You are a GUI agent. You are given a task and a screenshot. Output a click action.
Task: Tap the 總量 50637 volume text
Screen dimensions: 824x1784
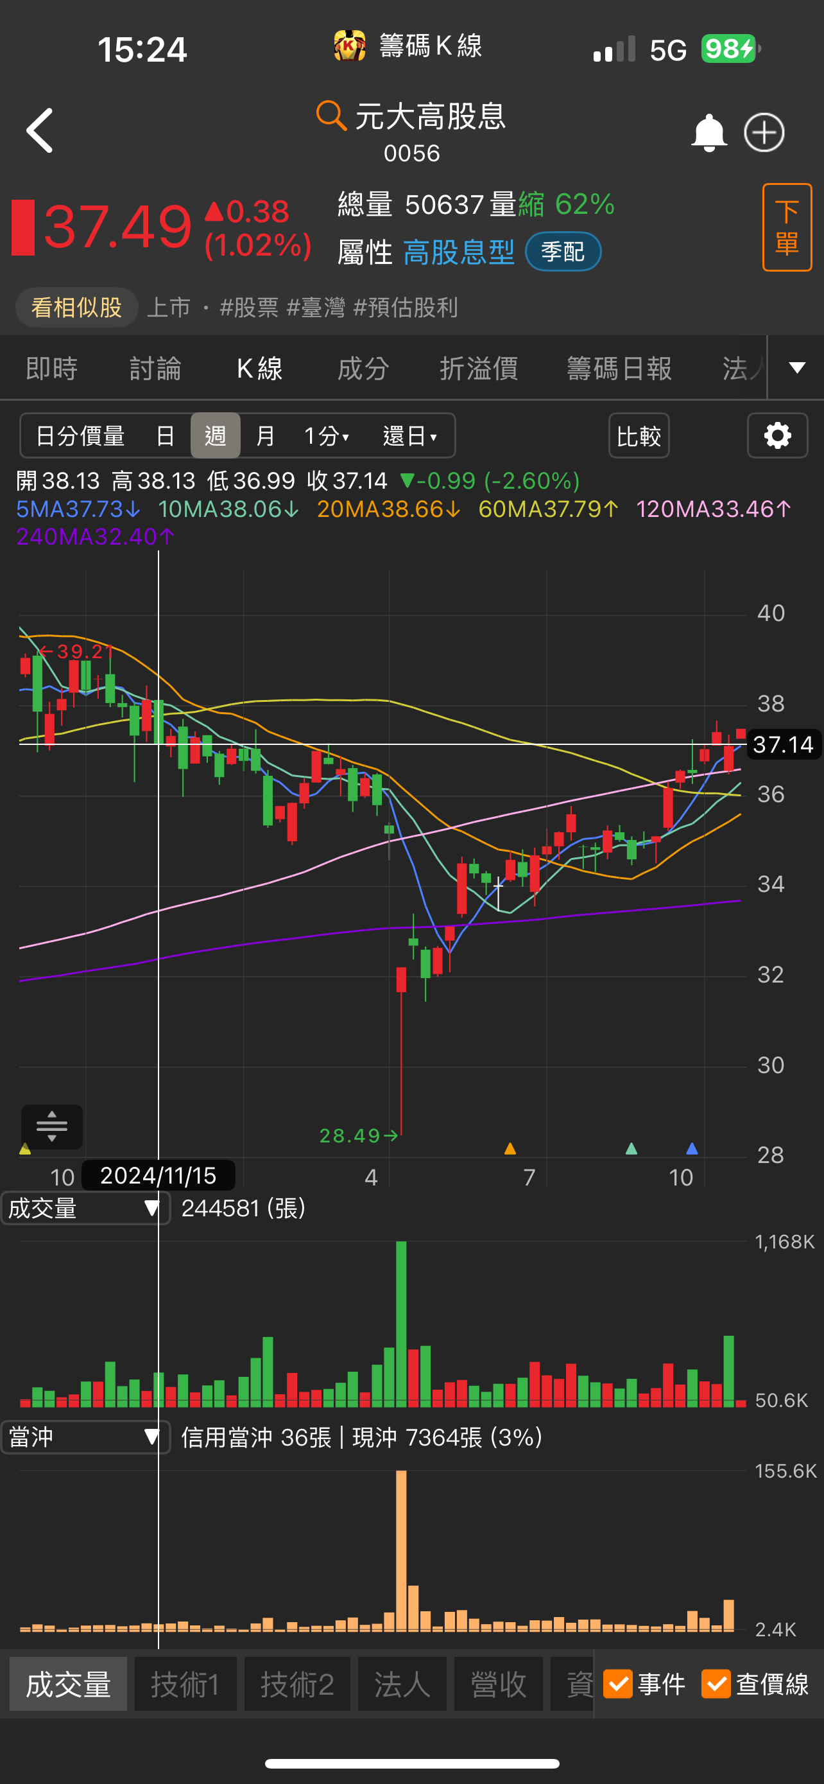(411, 204)
